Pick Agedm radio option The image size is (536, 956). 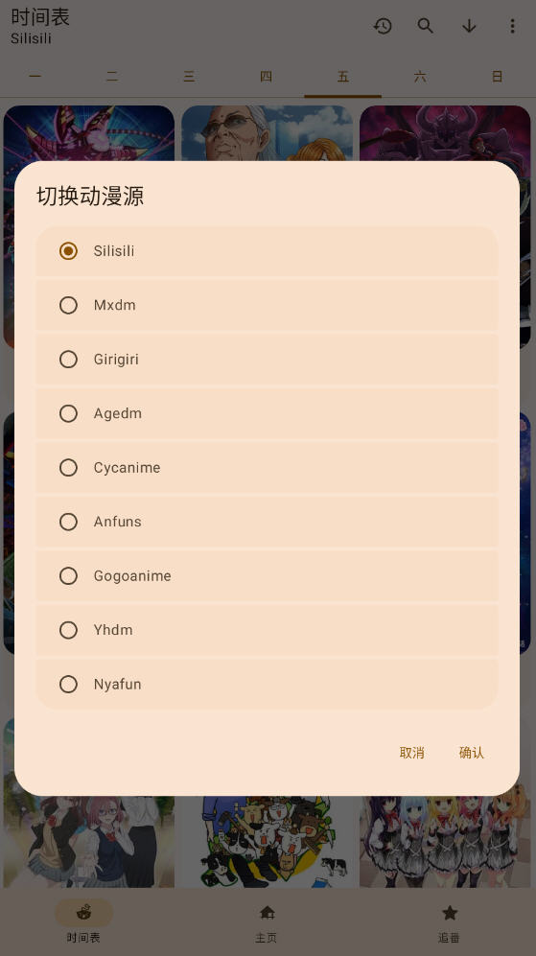(x=268, y=413)
